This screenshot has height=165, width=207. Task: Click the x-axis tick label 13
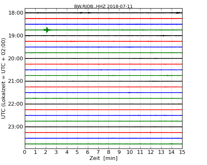(x=161, y=152)
